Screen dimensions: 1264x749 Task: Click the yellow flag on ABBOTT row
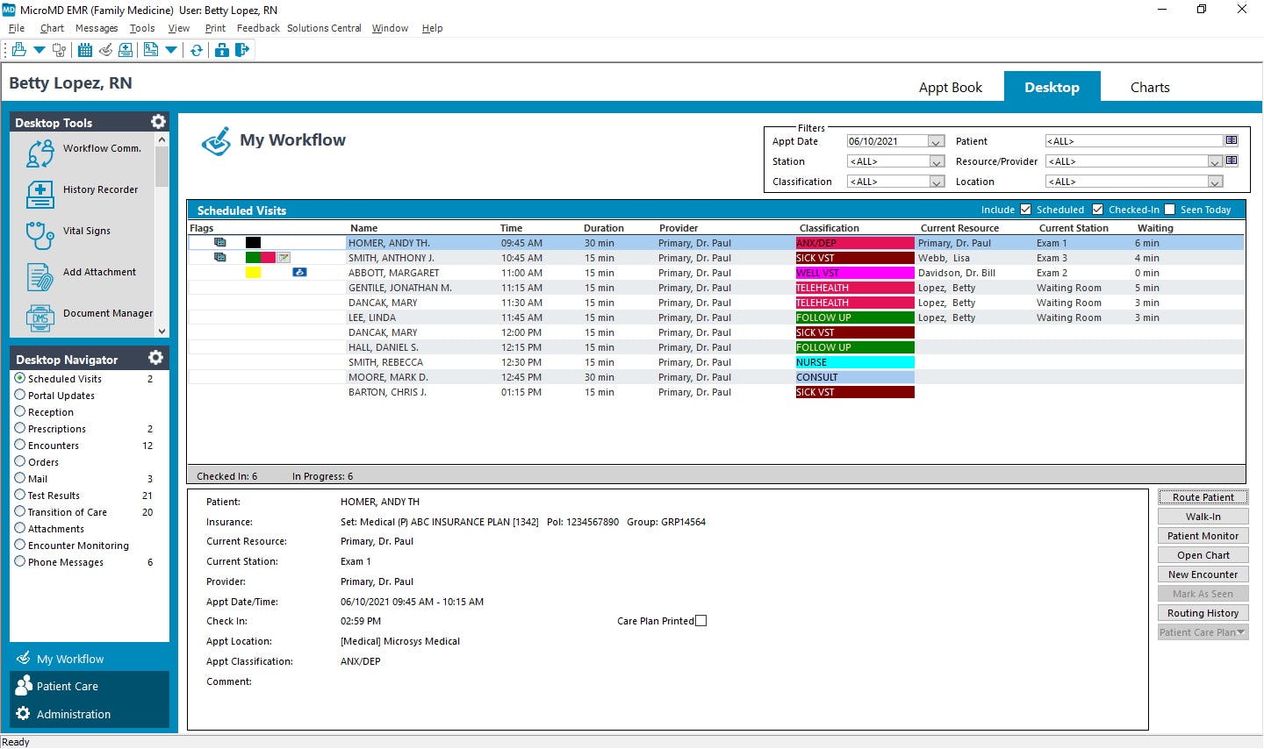click(x=253, y=273)
